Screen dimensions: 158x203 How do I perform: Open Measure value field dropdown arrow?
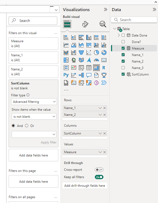pyautogui.click(x=100, y=152)
